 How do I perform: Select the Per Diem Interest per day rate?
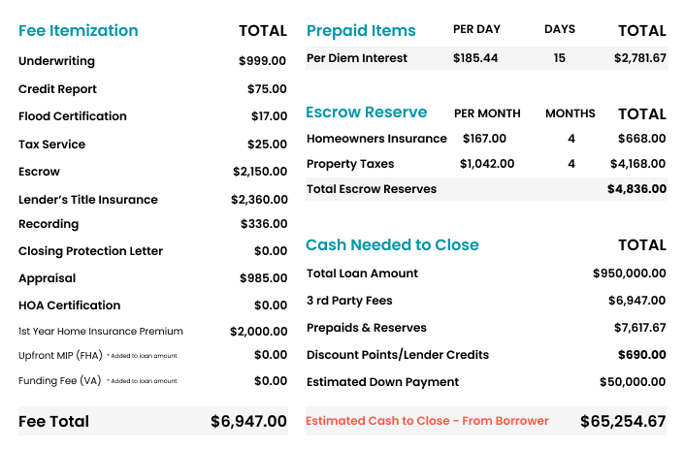click(x=475, y=58)
